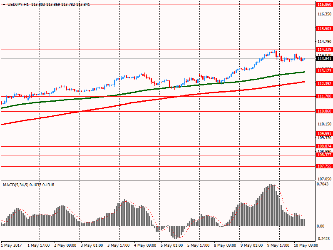The width and height of the screenshot is (333, 250).
Task: Select the 108.377 price level label
Action: pos(324,155)
